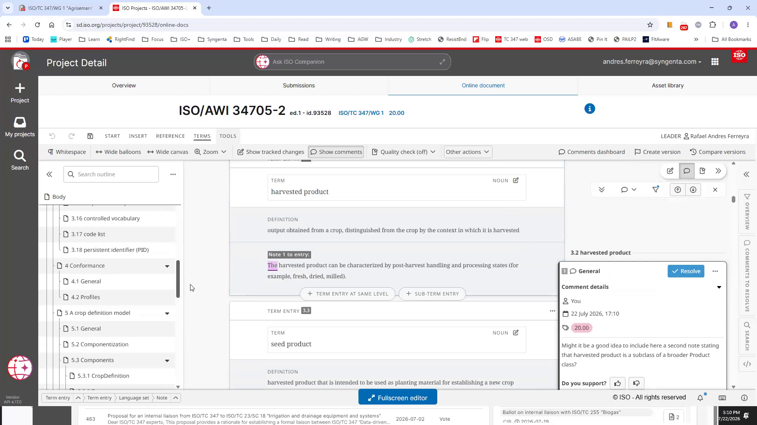Click Create version

[x=658, y=152]
